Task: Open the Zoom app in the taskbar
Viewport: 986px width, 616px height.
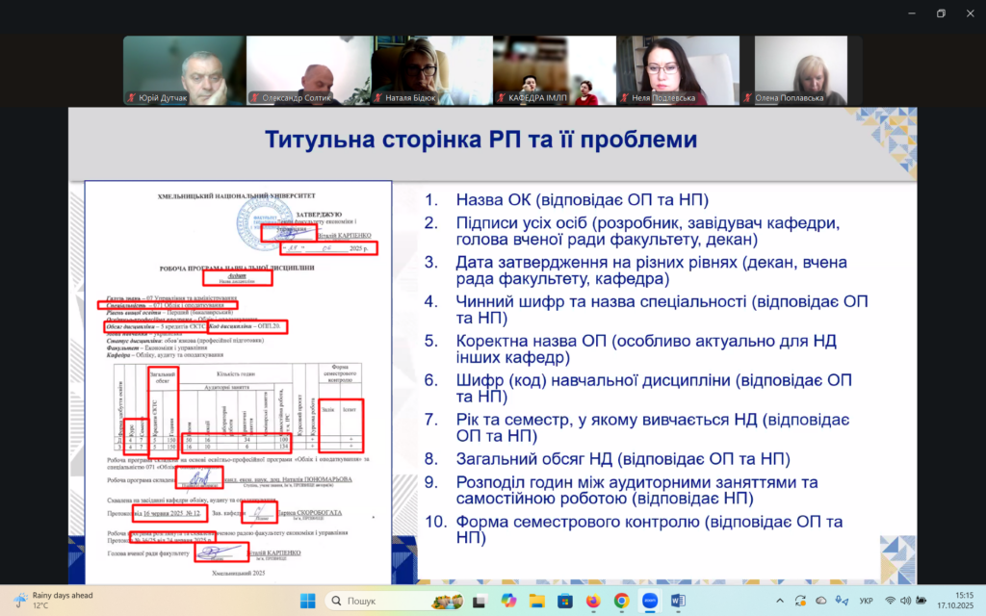Action: pyautogui.click(x=650, y=601)
